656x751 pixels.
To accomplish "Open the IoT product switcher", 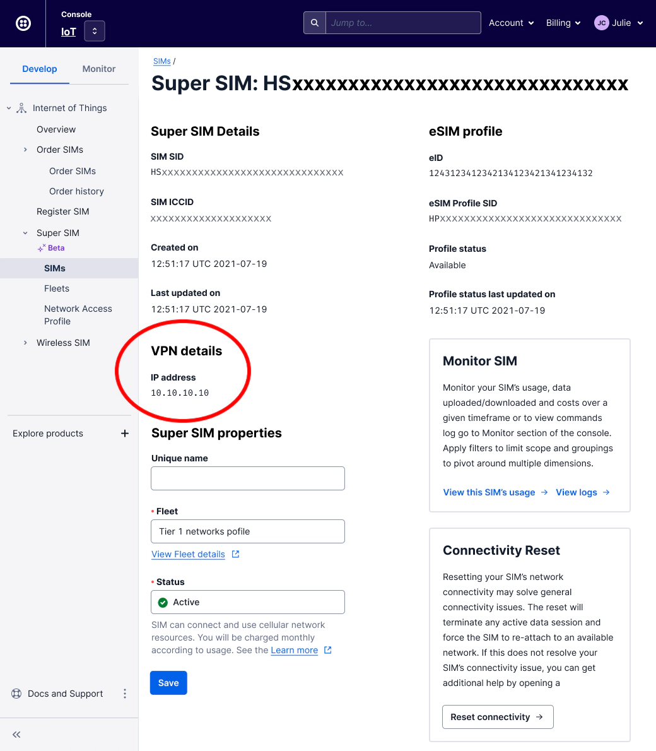I will (x=95, y=31).
